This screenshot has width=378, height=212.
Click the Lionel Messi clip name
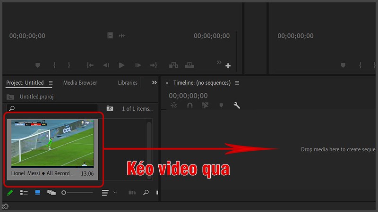[43, 173]
